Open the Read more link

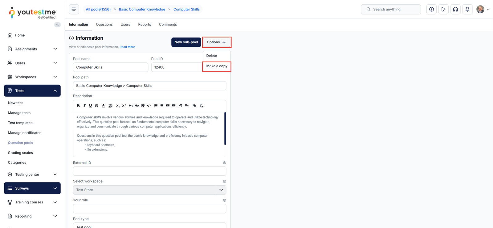[127, 47]
